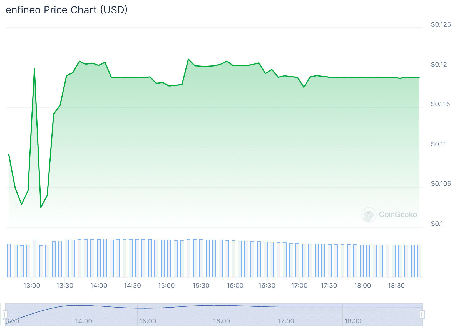457x334 pixels.
Task: Click the 18:00 label in range navigator
Action: coord(353,321)
